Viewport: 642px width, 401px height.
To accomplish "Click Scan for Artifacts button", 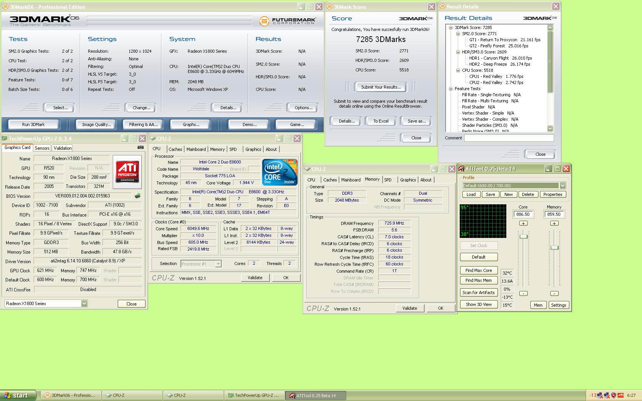I will [x=479, y=293].
